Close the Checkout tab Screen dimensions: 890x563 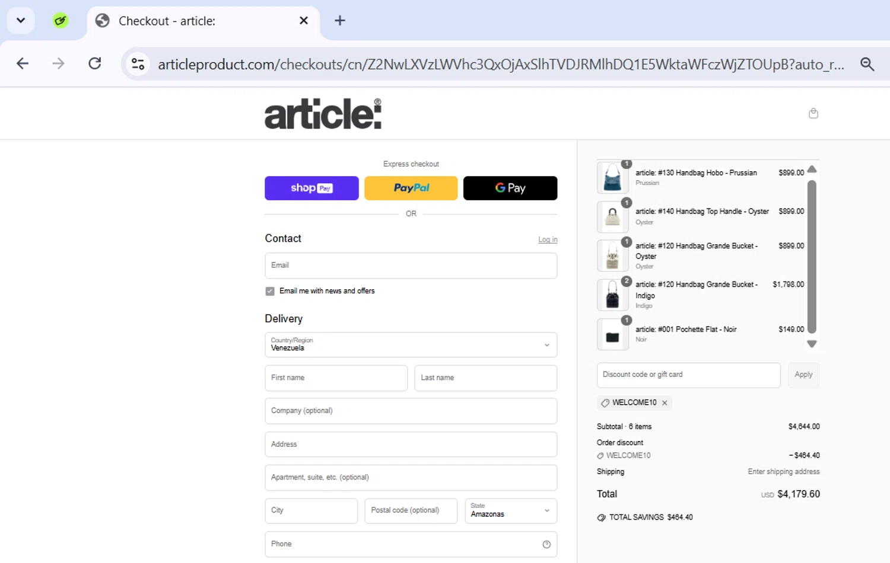pyautogui.click(x=304, y=21)
